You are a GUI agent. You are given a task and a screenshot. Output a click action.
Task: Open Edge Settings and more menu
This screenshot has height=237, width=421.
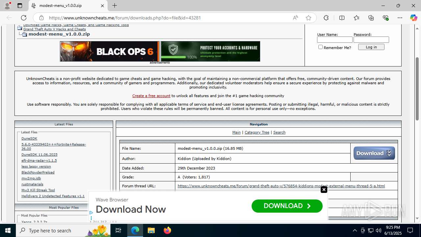click(x=400, y=18)
